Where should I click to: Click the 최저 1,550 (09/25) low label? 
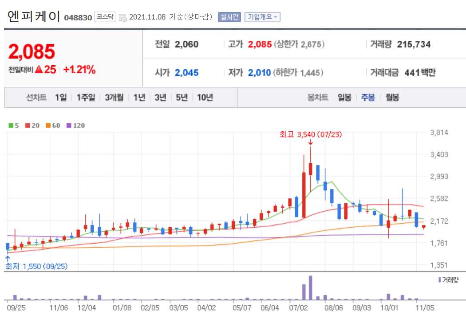pos(36,266)
